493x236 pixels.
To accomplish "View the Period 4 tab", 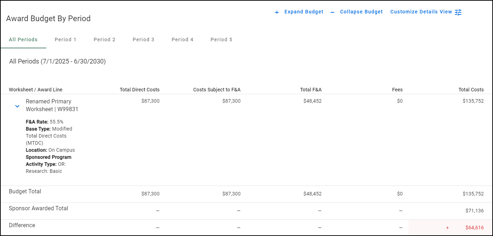I will tap(182, 40).
